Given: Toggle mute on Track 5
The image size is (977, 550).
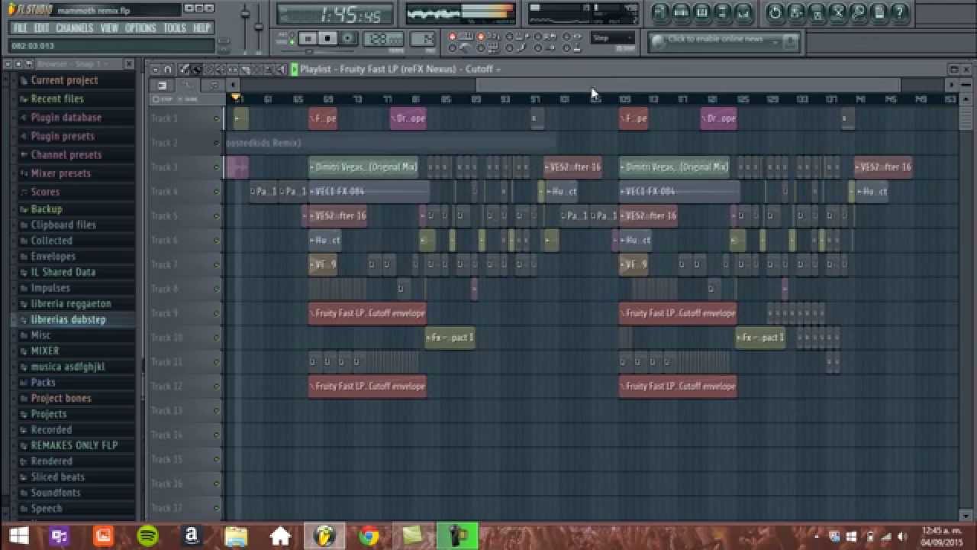Looking at the screenshot, I should point(216,216).
